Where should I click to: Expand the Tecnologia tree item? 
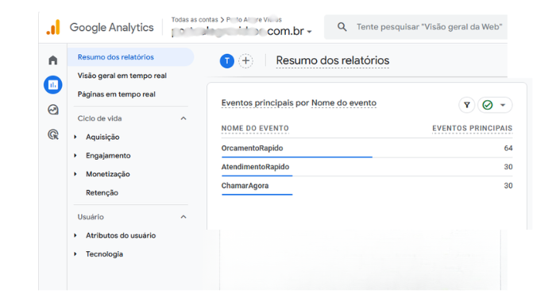coord(75,254)
